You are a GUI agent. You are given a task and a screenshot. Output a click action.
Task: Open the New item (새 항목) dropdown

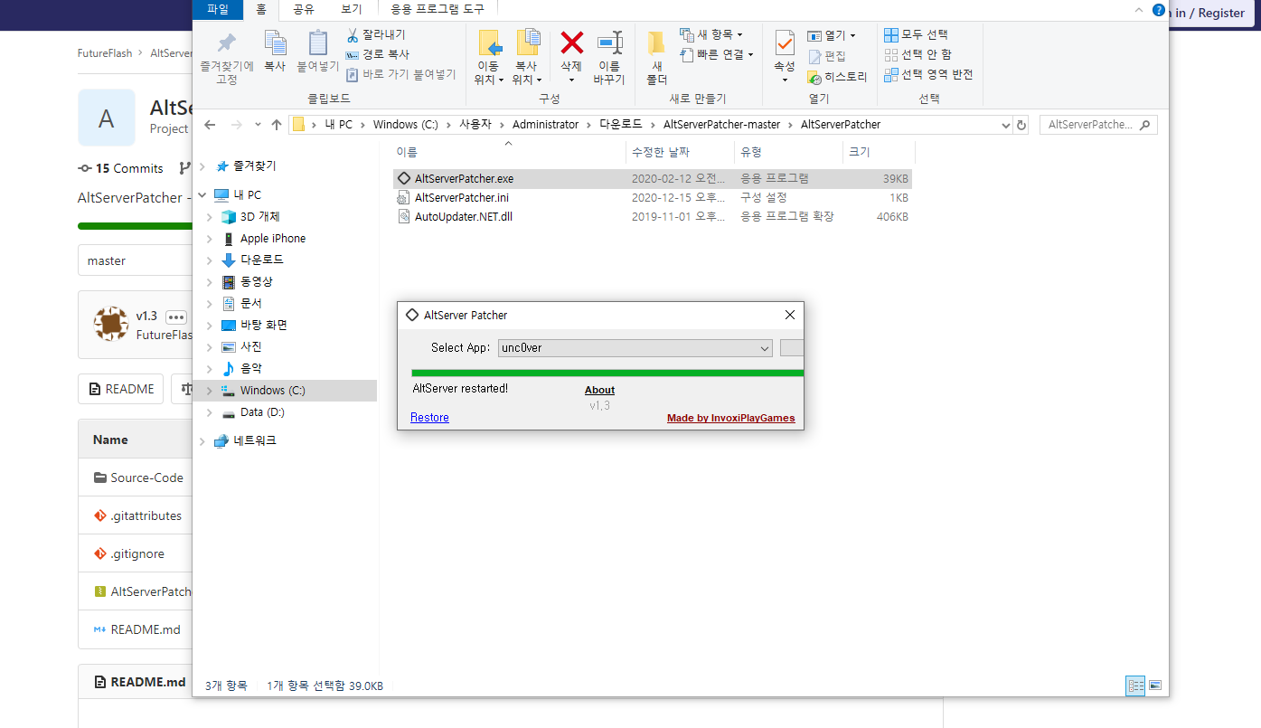pyautogui.click(x=710, y=34)
